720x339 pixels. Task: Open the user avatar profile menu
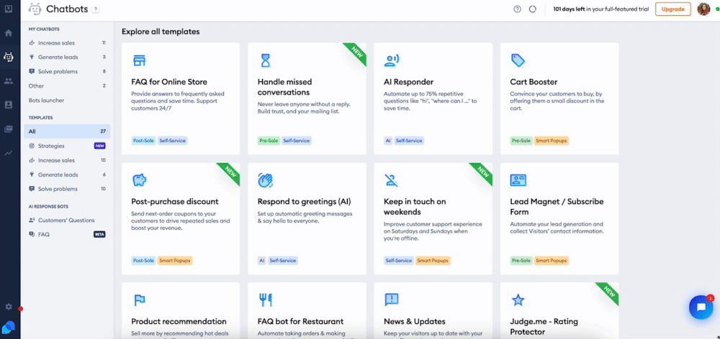coord(703,9)
